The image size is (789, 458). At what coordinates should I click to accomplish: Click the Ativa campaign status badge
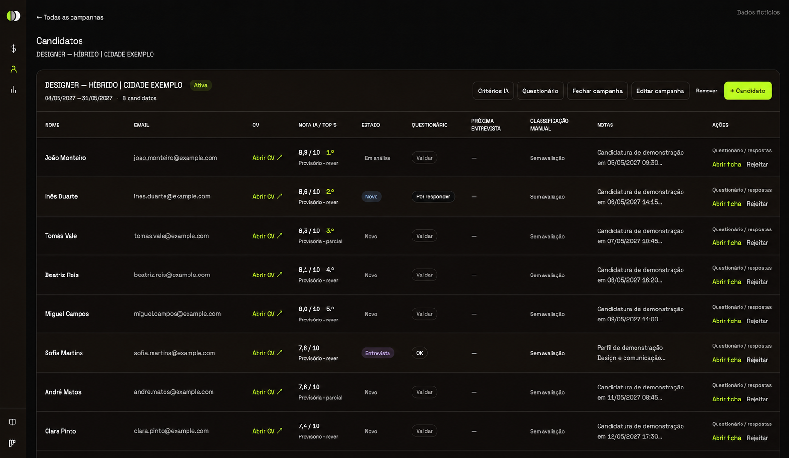tap(200, 85)
